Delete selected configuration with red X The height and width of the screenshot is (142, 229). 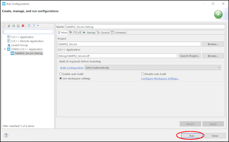(x=23, y=26)
